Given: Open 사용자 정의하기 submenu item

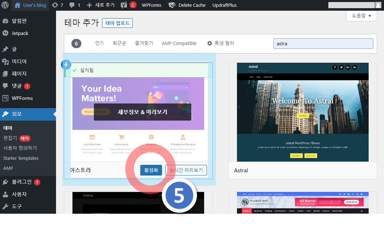Looking at the screenshot, I should (x=20, y=148).
